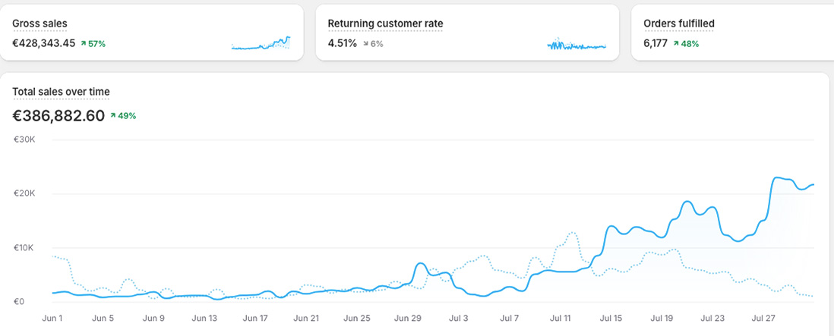Click the €20K y-axis label

(x=25, y=194)
